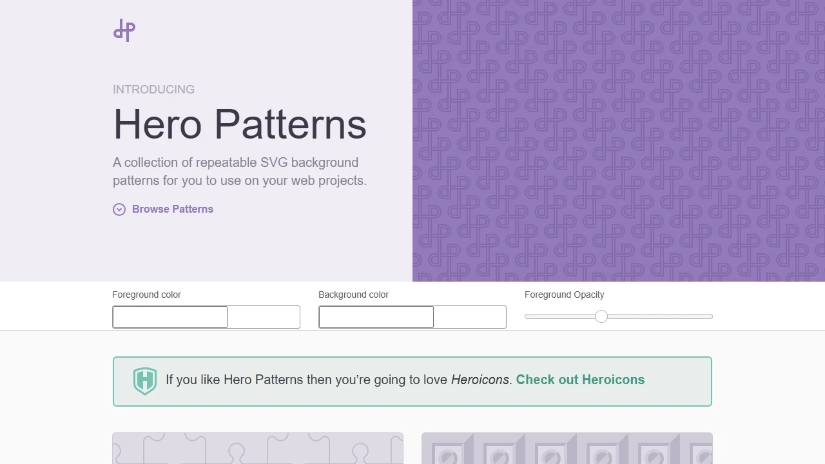Select the cube pattern thumbnail on the right

pos(567,449)
